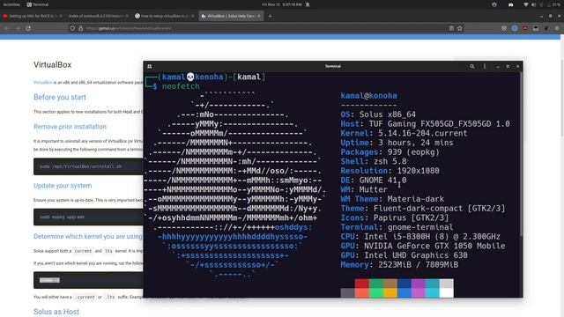Open the Terminal app menu in top bar

tap(37, 4)
